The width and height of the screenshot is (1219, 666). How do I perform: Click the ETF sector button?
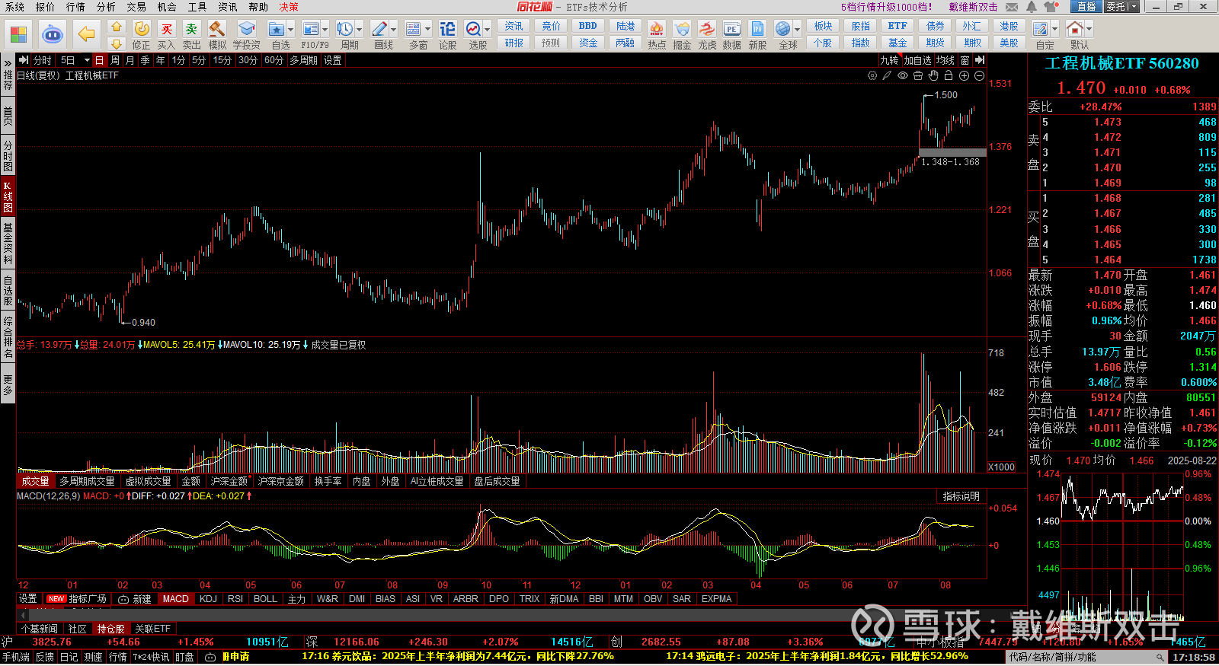coord(897,26)
